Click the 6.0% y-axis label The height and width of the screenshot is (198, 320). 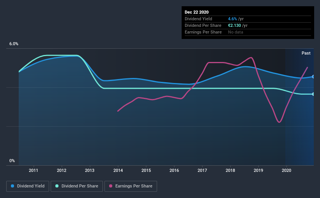pos(14,44)
